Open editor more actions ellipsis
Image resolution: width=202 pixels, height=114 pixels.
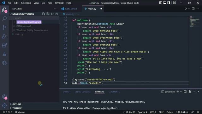point(198,9)
